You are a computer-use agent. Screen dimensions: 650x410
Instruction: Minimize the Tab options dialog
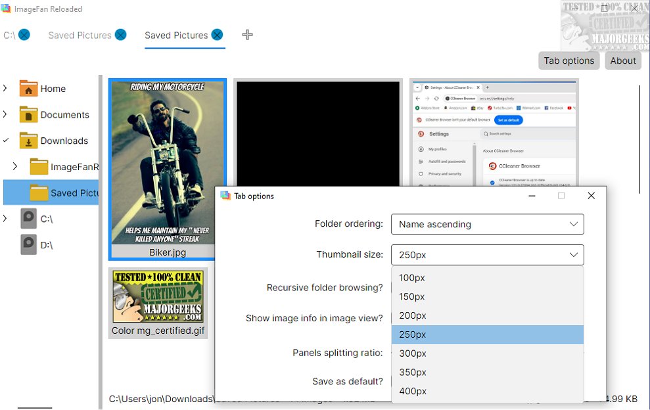532,196
